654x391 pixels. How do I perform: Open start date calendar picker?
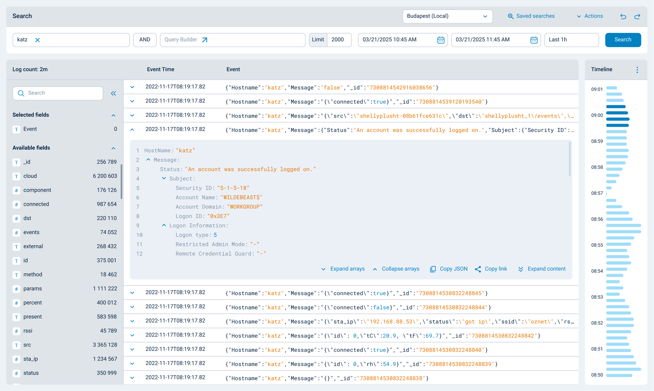(x=441, y=40)
